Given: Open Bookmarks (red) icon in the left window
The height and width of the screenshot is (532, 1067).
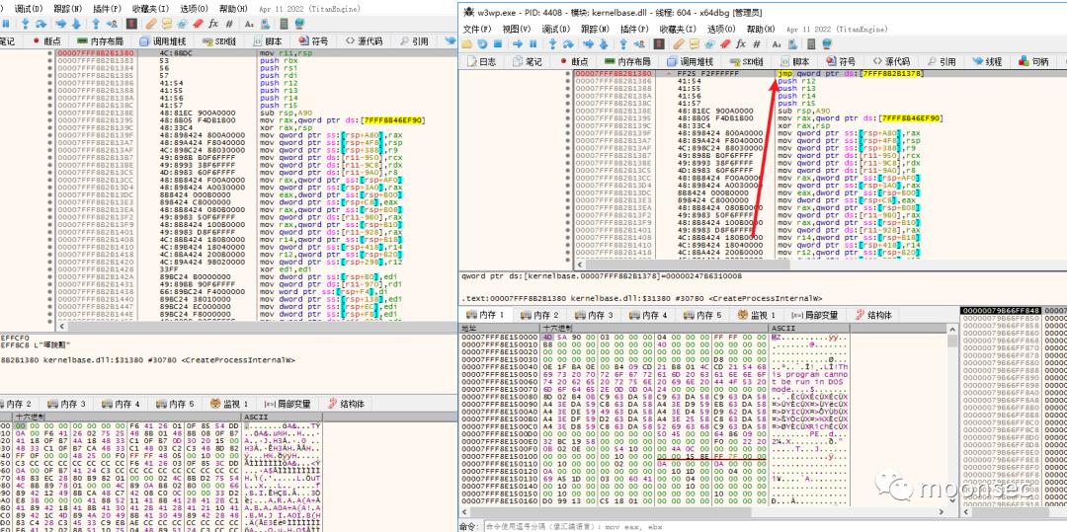Looking at the screenshot, I should (x=198, y=24).
